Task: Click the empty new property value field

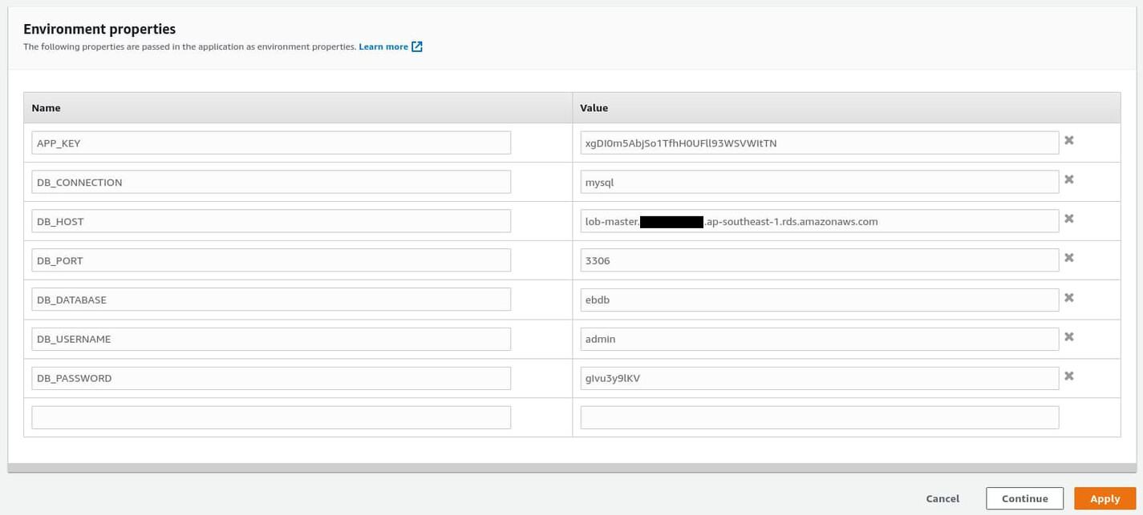Action: tap(819, 416)
